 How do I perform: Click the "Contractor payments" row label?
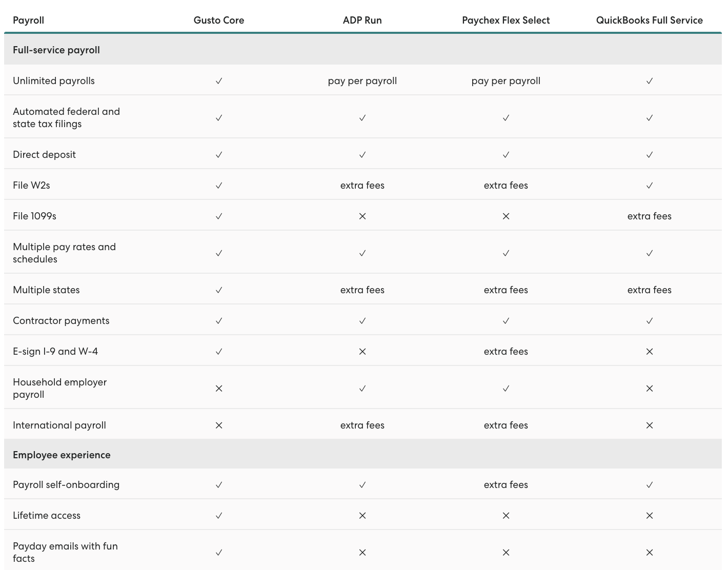pyautogui.click(x=61, y=321)
